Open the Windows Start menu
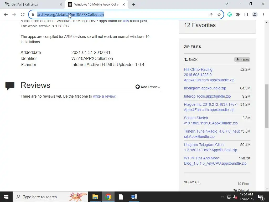 coord(6,197)
